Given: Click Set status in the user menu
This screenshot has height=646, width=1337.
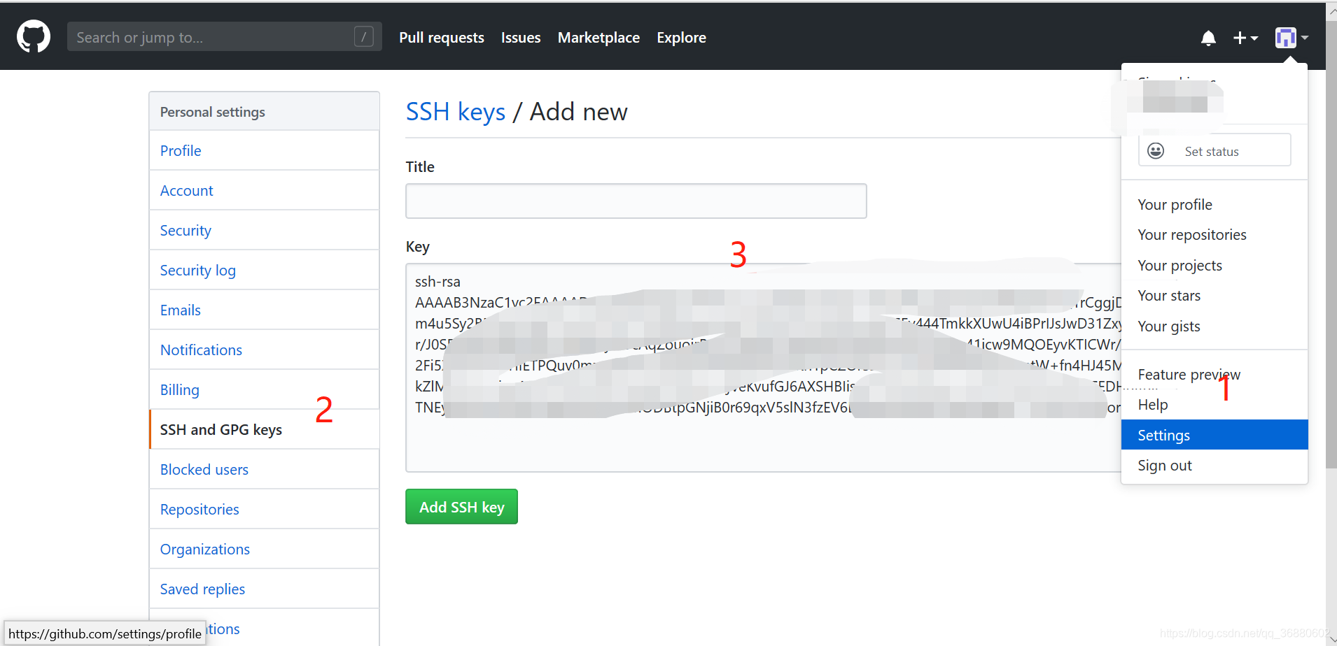Looking at the screenshot, I should click(1214, 150).
